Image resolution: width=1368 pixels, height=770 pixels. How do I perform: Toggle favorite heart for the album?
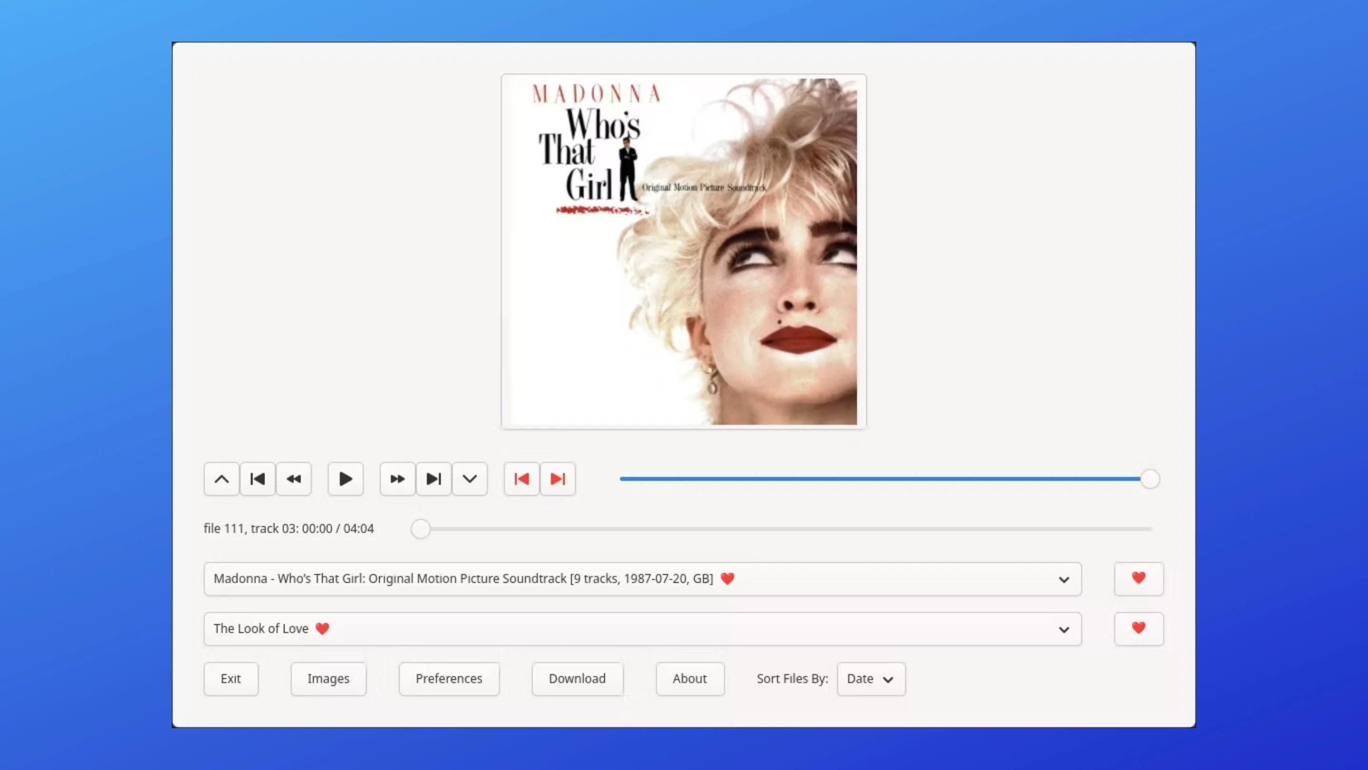1139,579
